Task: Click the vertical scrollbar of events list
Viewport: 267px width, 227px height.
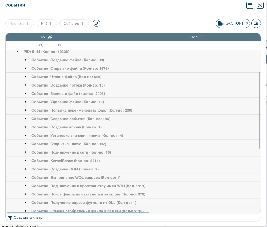Action: 260,109
